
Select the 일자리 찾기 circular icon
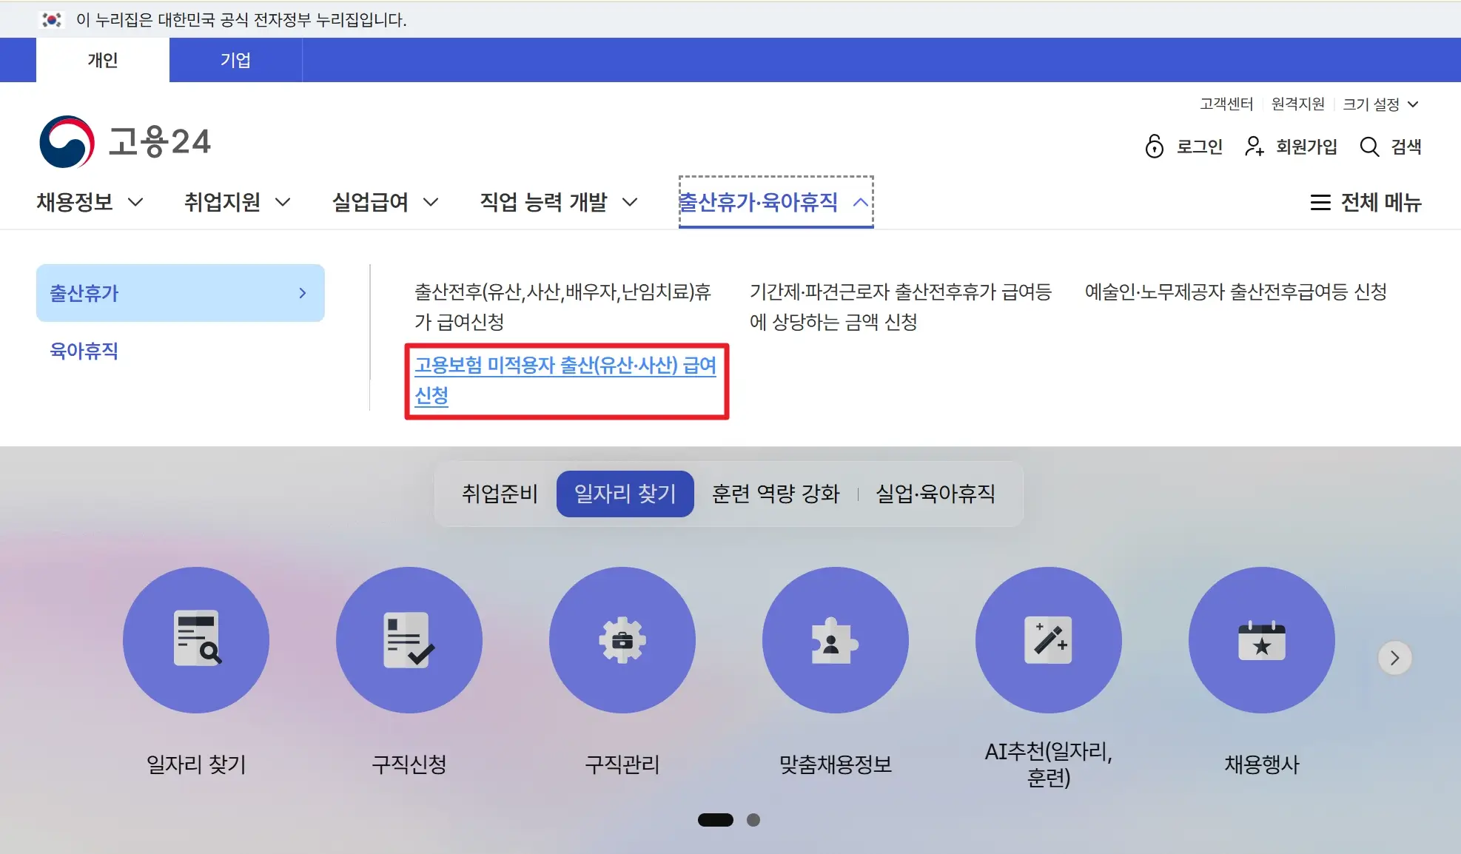(195, 641)
